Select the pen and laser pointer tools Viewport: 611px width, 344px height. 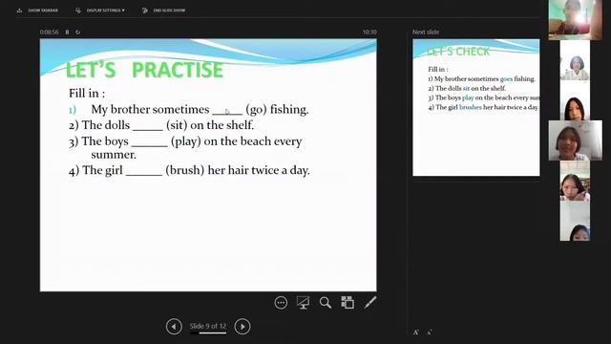tap(370, 302)
